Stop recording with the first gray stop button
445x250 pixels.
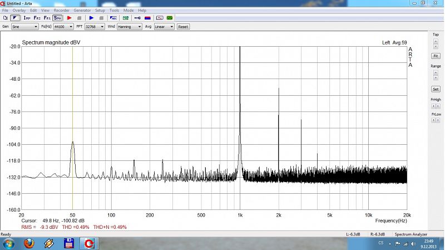pyautogui.click(x=79, y=18)
